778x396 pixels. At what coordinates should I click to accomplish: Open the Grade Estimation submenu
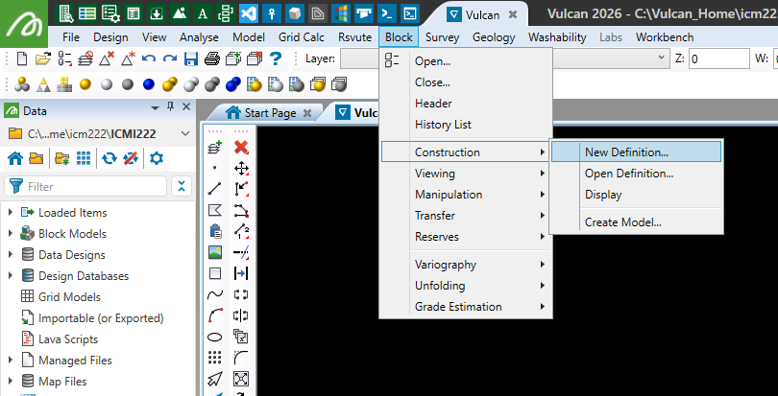466,307
